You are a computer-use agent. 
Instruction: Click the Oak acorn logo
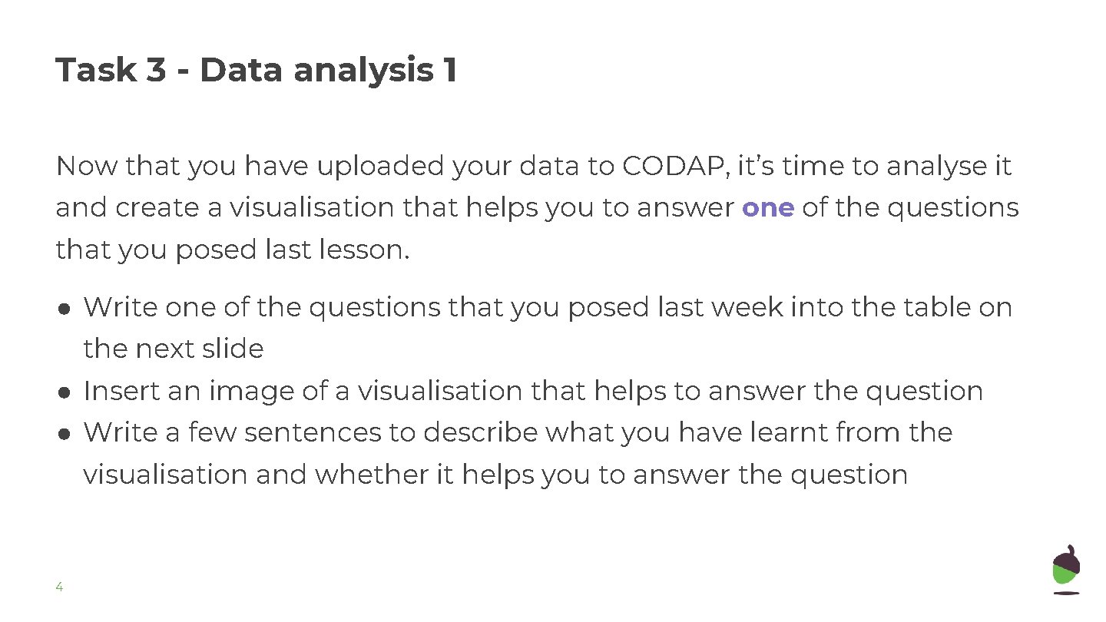click(x=1066, y=569)
